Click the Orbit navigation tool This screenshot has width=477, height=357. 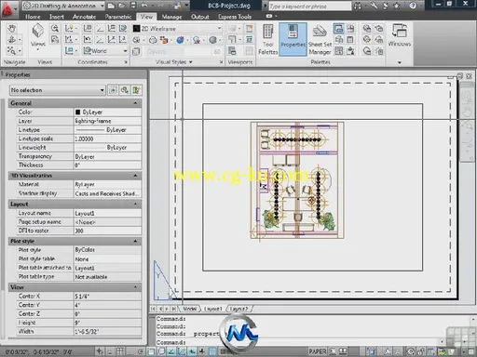(12, 40)
